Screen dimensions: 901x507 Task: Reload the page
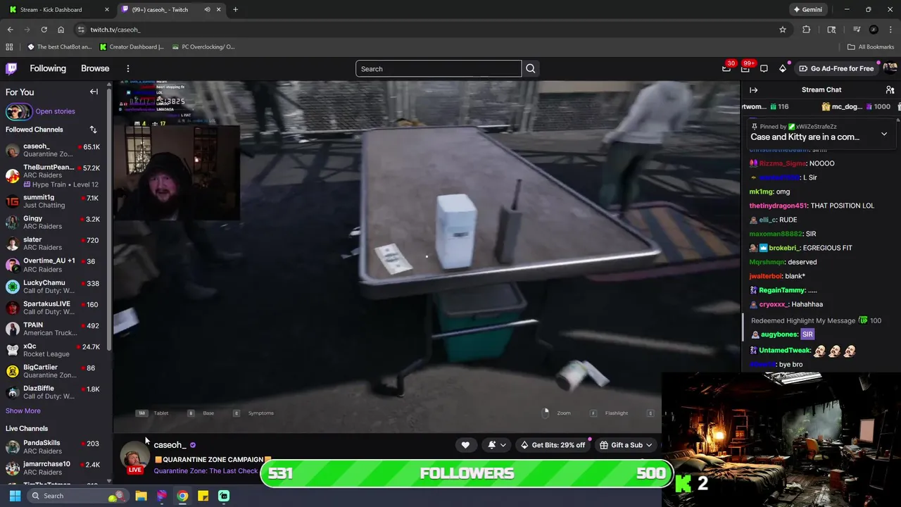point(44,30)
